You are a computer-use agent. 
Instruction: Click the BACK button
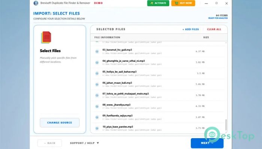pyautogui.click(x=50, y=143)
